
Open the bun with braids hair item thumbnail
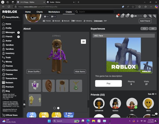[x=62, y=86]
